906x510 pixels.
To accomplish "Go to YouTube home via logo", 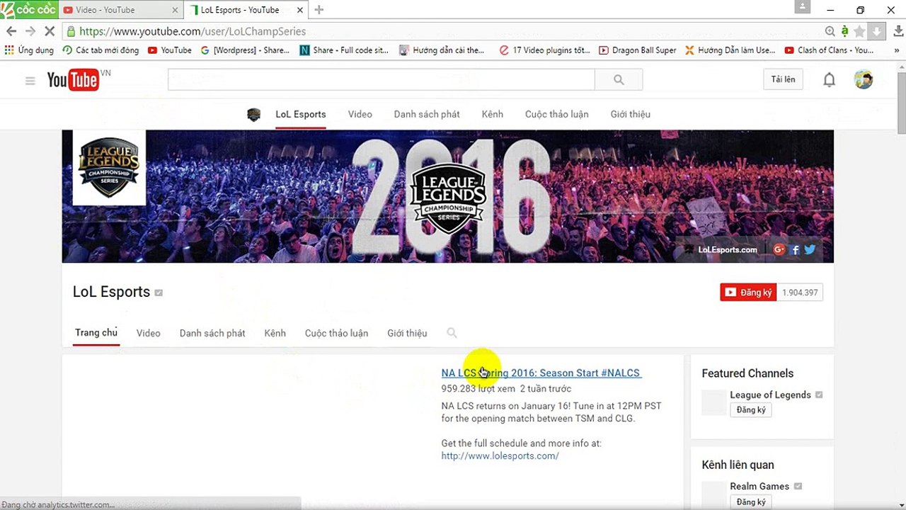I will (73, 81).
